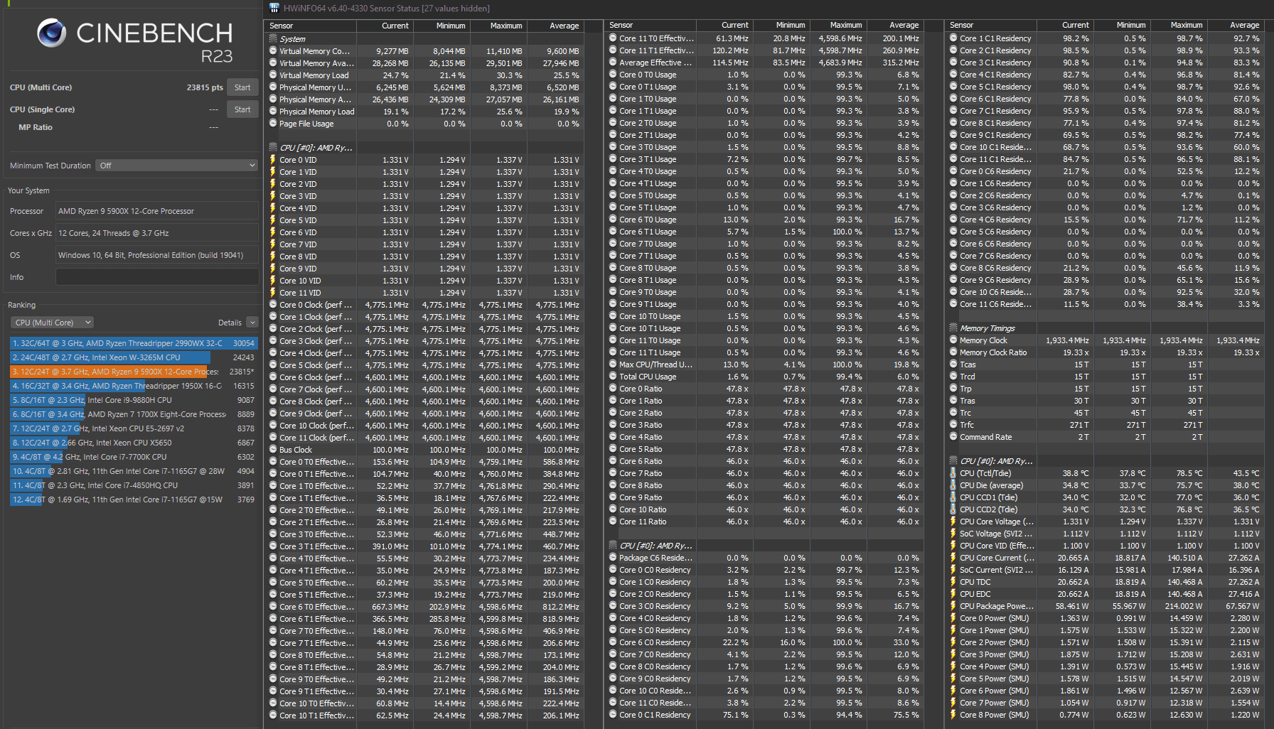Select the Intel Xeon X5650 ranking entry
This screenshot has width=1274, height=729.
(x=134, y=443)
